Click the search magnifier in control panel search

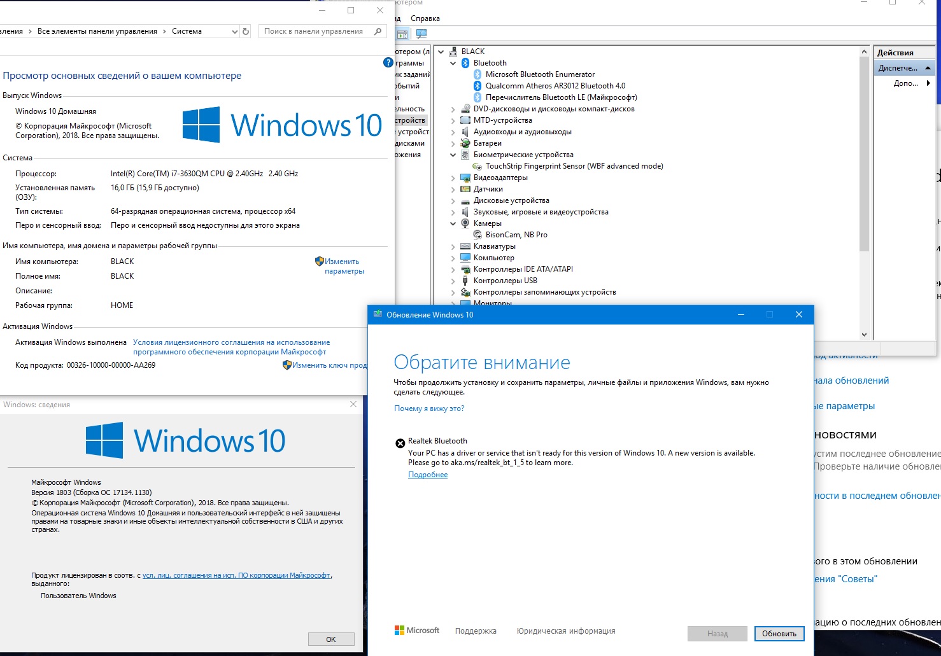[x=378, y=31]
